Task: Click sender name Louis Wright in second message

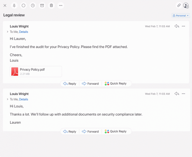Action: coord(19,94)
